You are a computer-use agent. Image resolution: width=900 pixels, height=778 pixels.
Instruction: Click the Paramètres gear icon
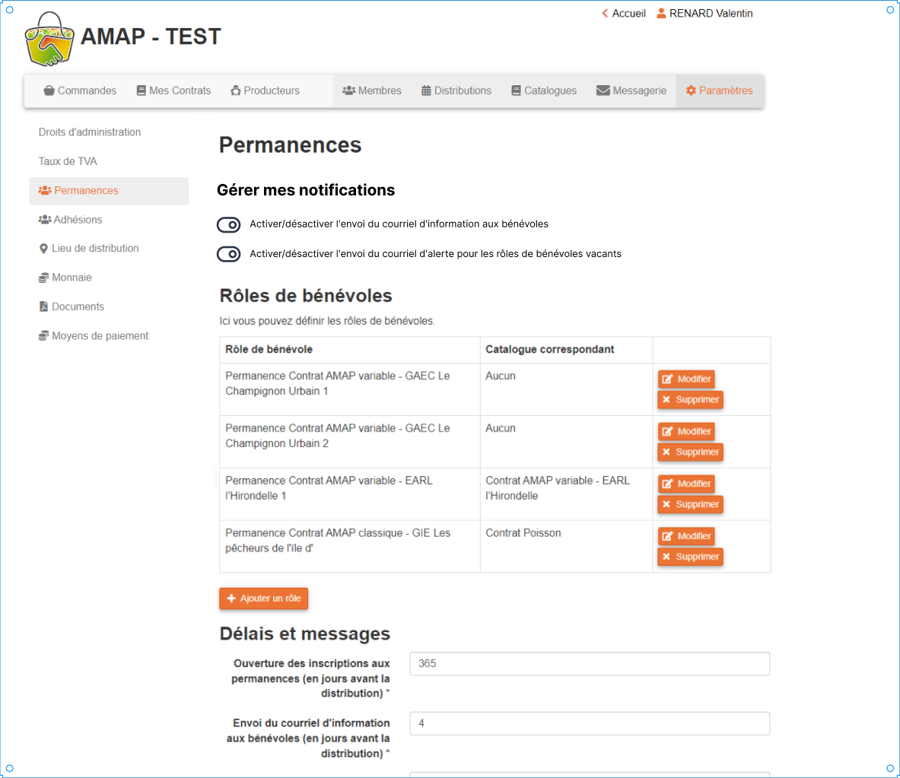[691, 91]
